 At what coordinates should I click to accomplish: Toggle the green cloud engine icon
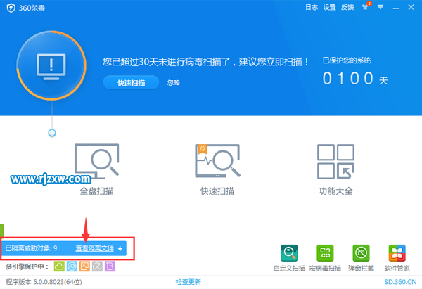[x=59, y=266]
